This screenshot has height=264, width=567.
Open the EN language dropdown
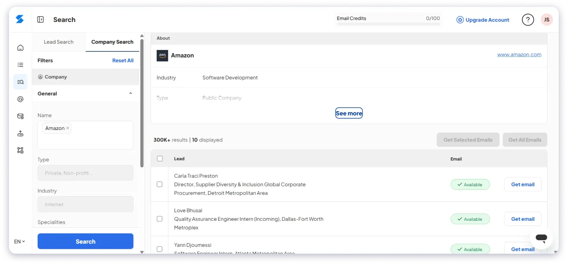click(x=19, y=241)
